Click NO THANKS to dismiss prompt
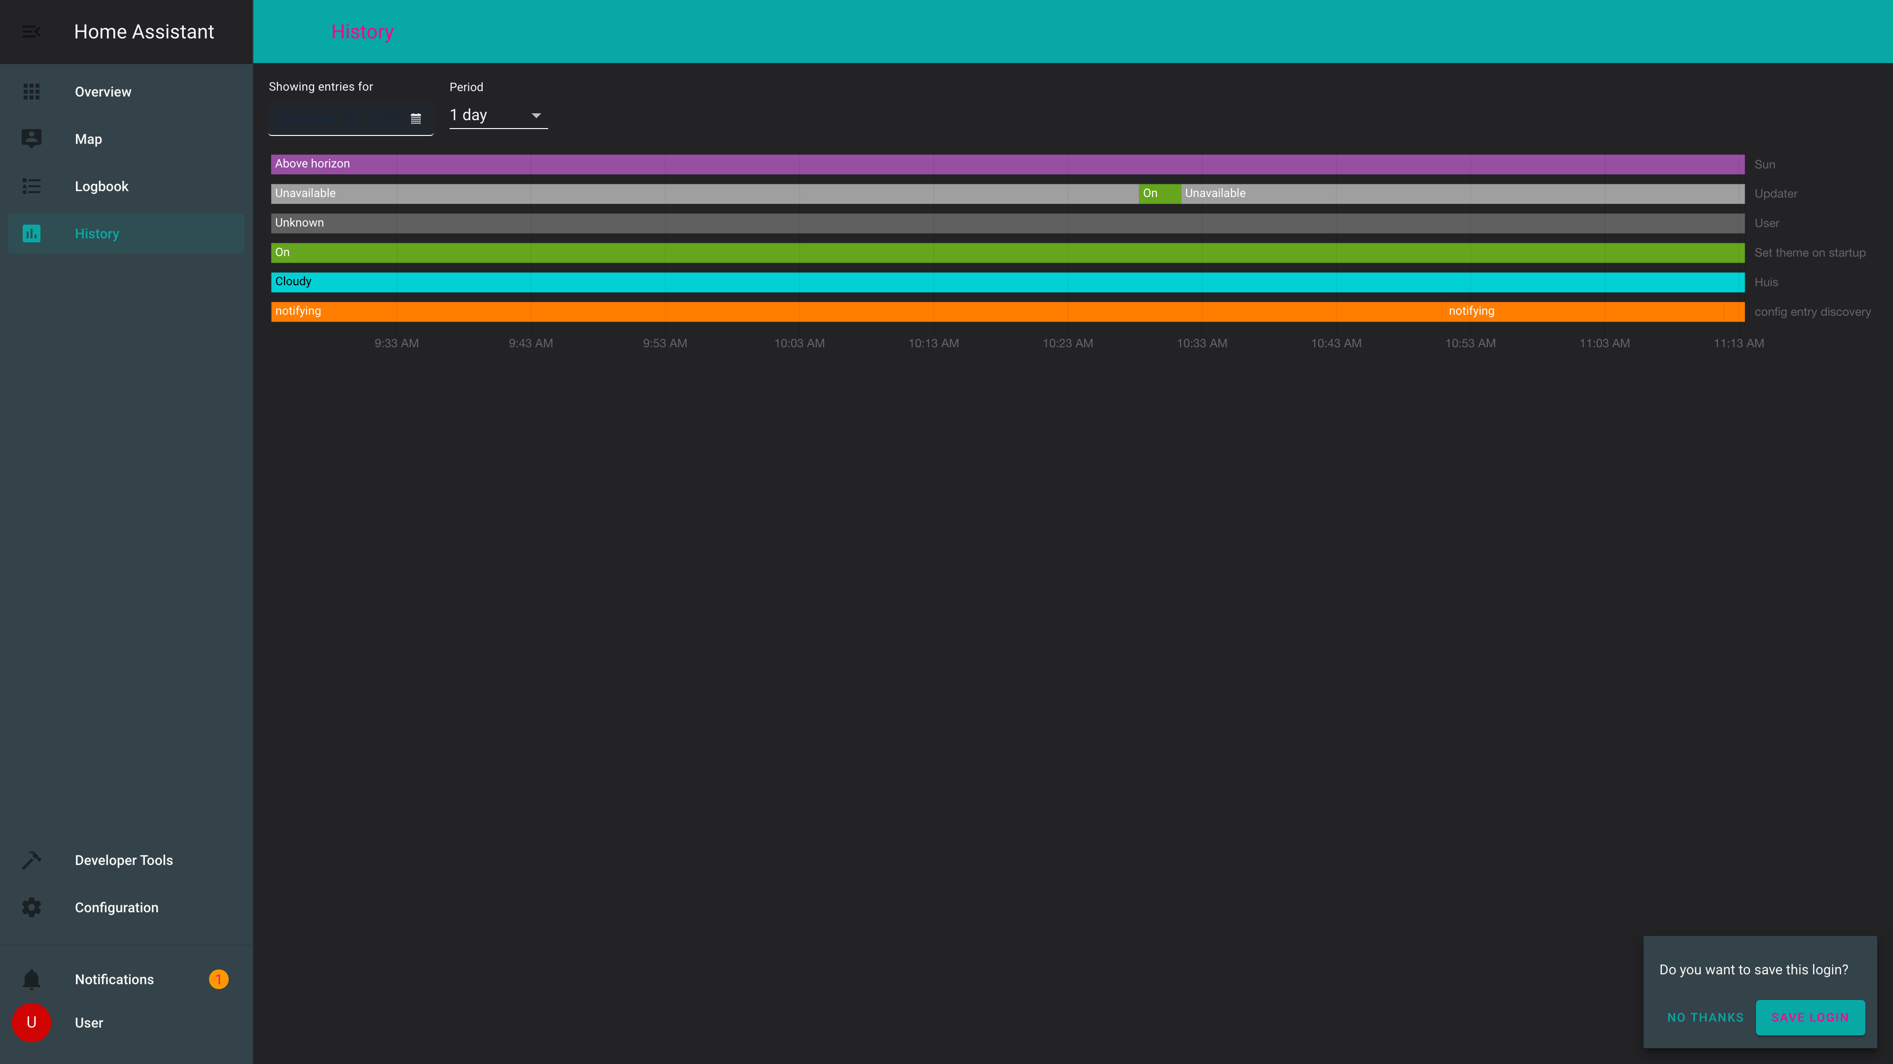Image resolution: width=1893 pixels, height=1064 pixels. 1705,1017
